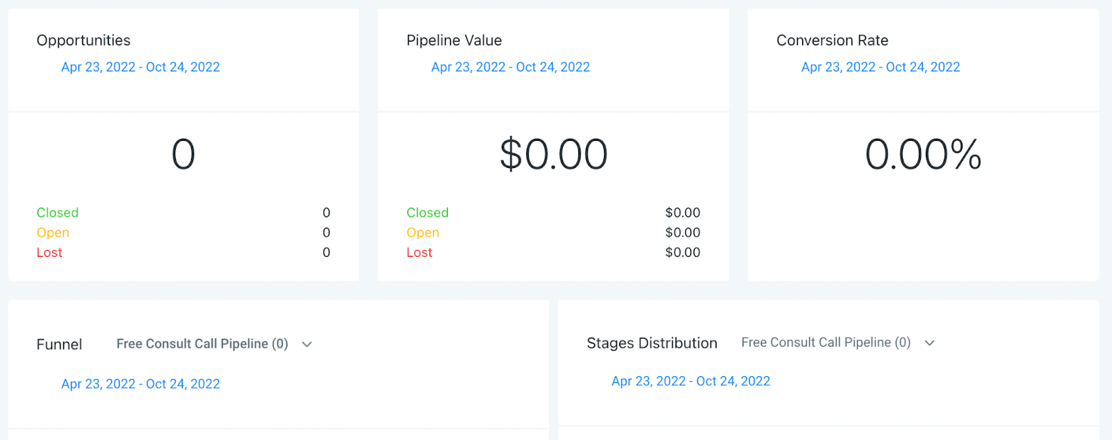1112x440 pixels.
Task: Open the Funnel pipeline dropdown label
Action: tap(202, 344)
